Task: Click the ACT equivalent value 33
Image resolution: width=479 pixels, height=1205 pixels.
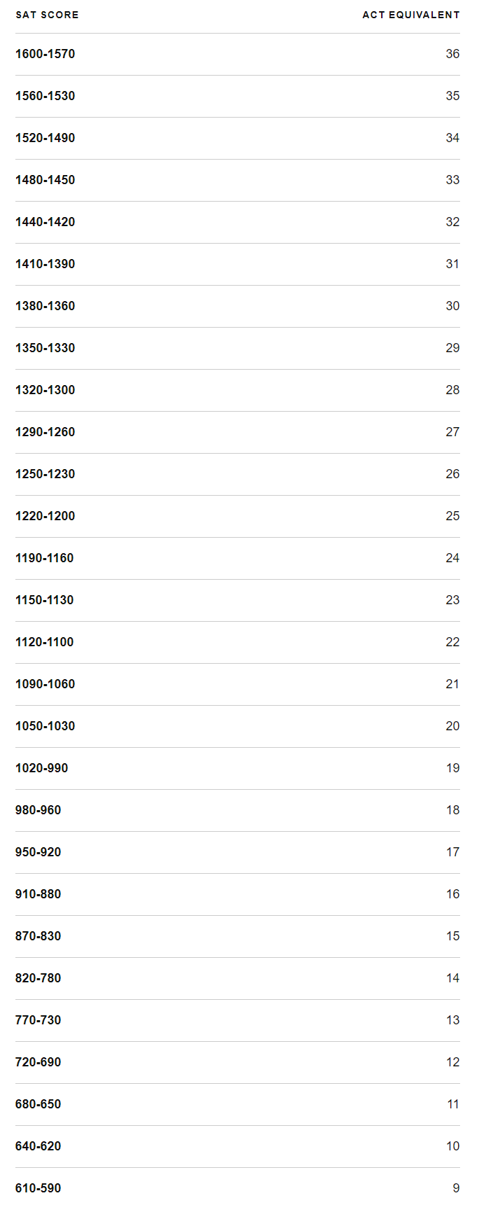Action: coord(452,180)
